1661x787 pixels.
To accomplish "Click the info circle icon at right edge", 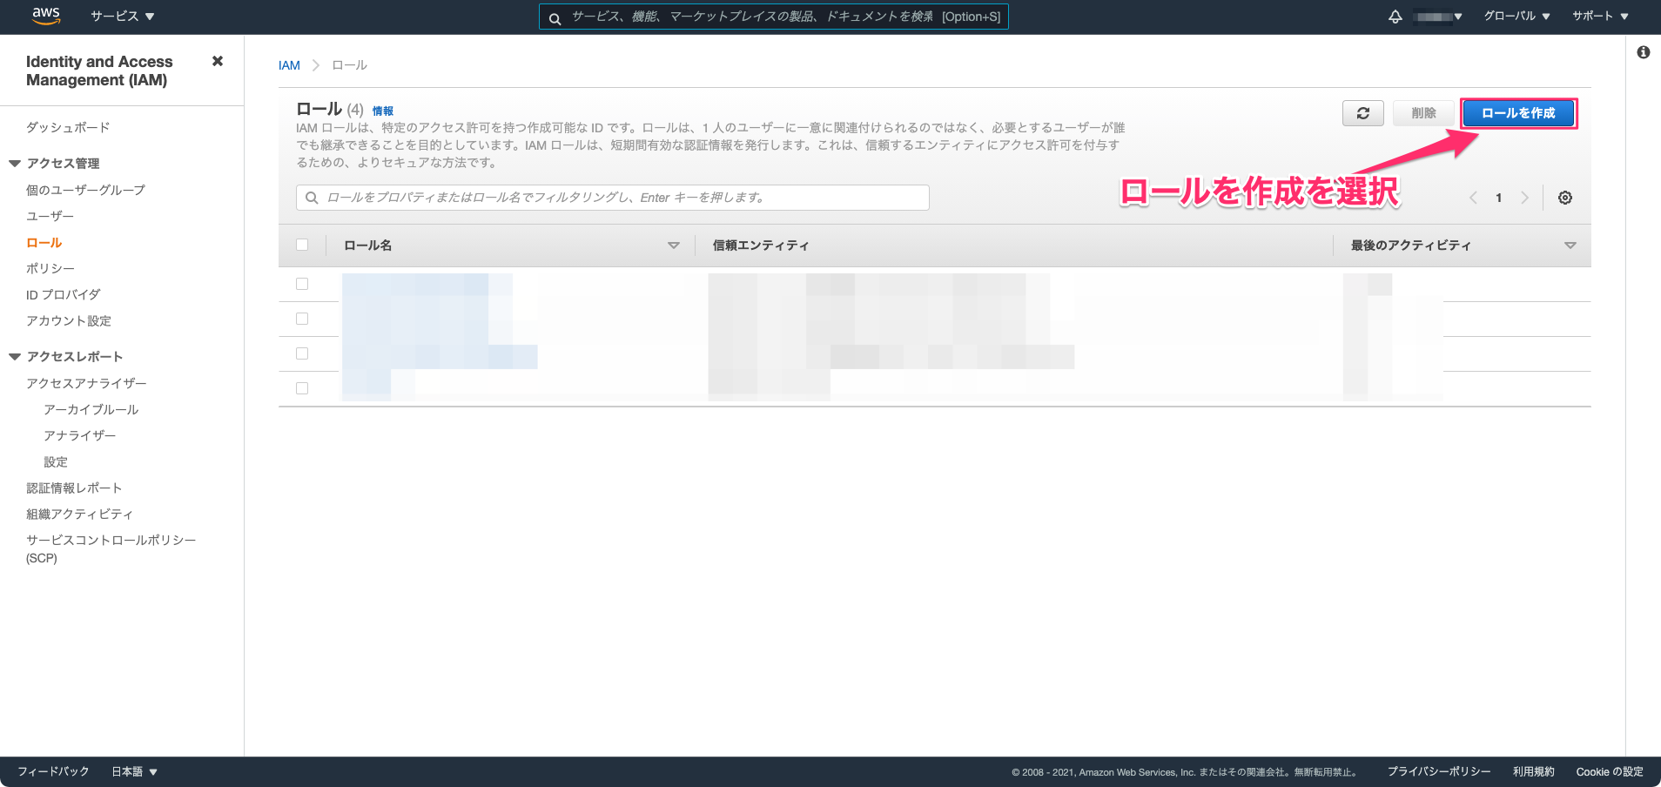I will tap(1643, 52).
